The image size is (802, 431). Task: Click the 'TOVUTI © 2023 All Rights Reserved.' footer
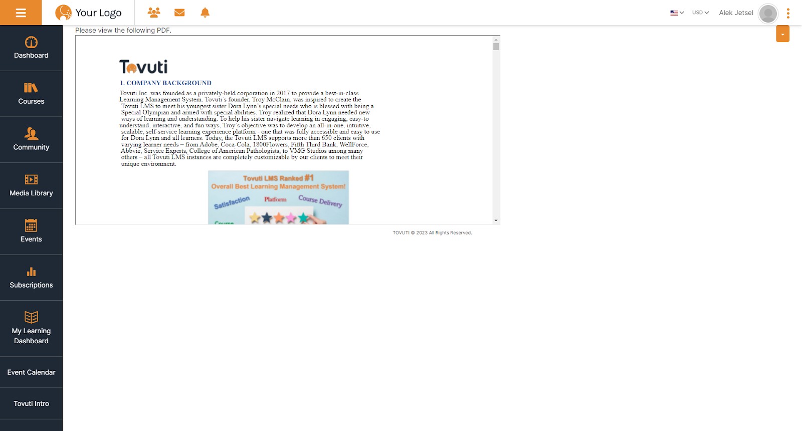click(432, 233)
